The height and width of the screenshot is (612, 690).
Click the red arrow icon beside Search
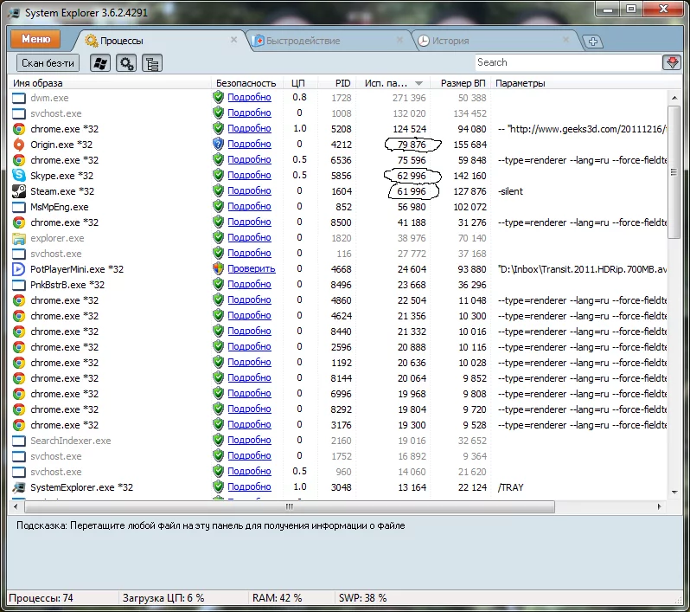(672, 62)
